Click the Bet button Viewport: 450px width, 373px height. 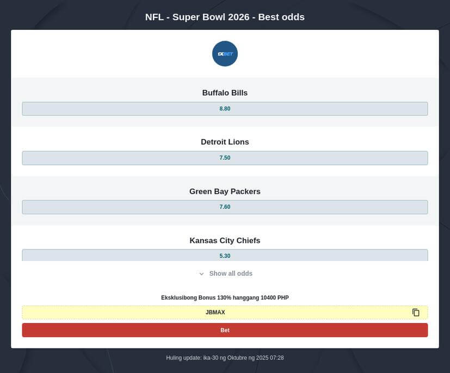[225, 330]
